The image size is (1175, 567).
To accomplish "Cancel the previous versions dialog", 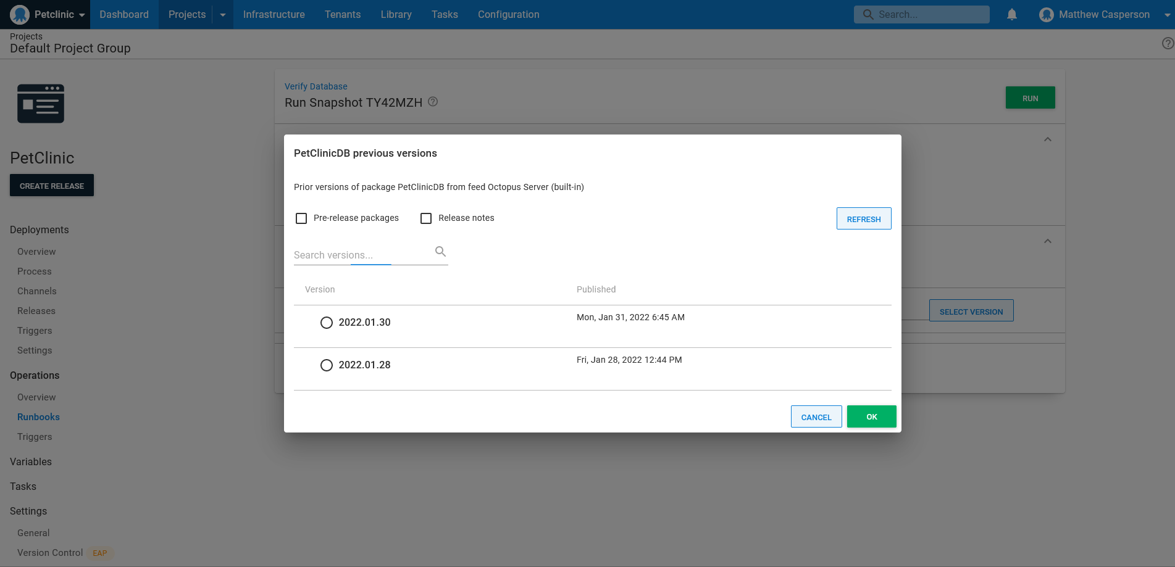I will coord(816,417).
